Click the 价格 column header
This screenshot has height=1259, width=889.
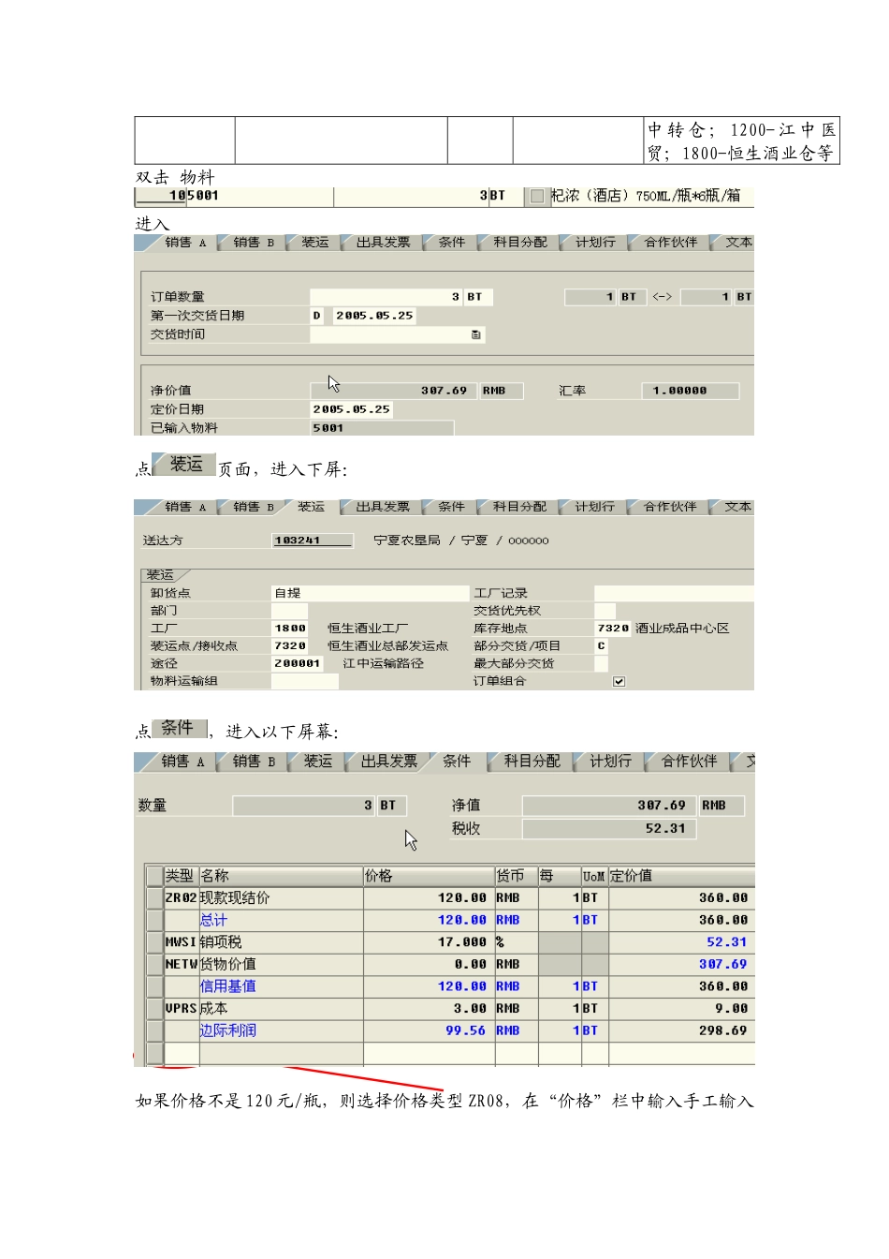coord(428,876)
